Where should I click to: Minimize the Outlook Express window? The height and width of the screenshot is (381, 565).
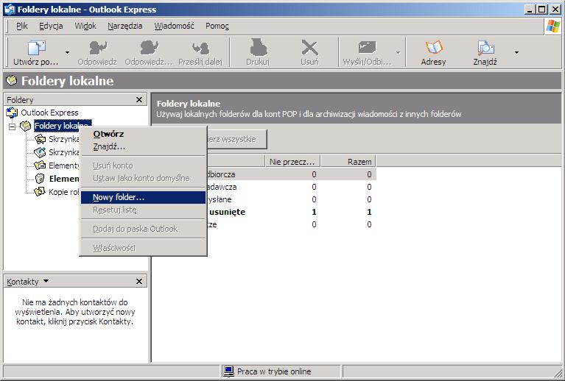[x=529, y=10]
